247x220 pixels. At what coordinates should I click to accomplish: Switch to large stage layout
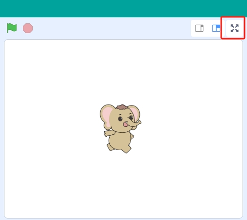click(216, 28)
